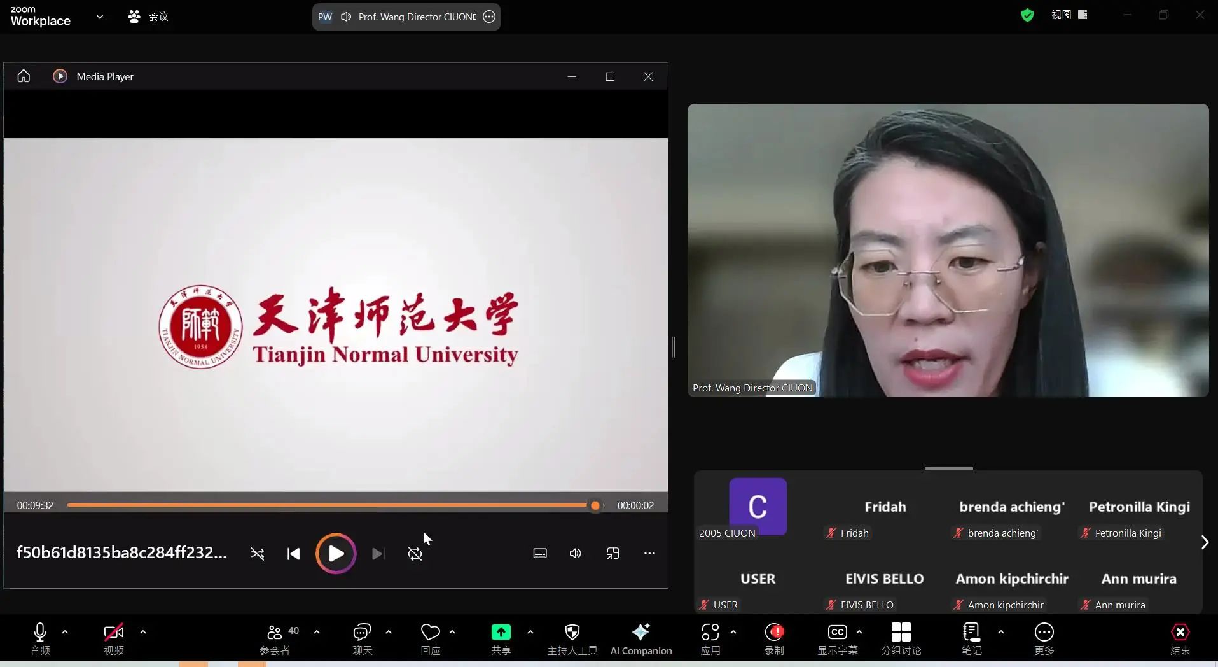Open AI Companion
Viewport: 1218px width, 667px height.
(x=641, y=639)
